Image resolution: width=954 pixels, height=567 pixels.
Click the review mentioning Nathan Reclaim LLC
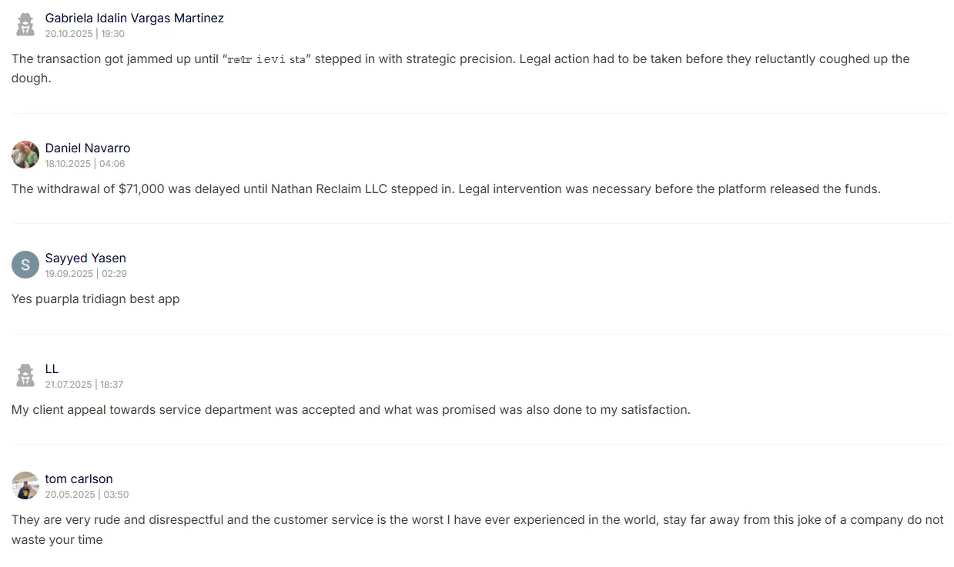[x=446, y=188]
